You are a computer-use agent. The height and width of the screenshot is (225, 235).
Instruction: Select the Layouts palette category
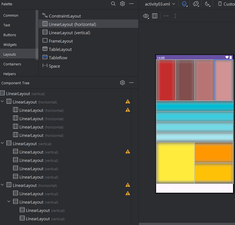coord(9,54)
